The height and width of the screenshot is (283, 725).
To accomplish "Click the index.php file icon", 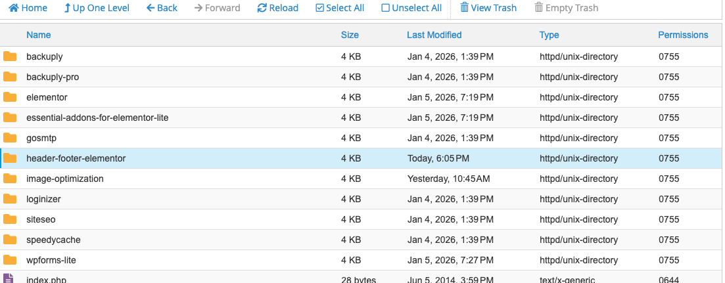I will click(9, 278).
